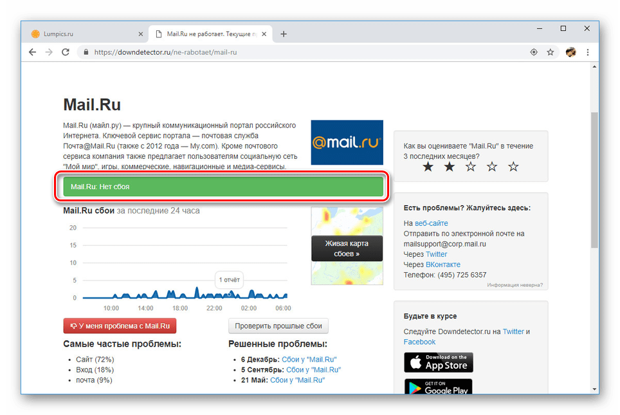Close the Lumpics.ru tab
The width and height of the screenshot is (620, 415).
pyautogui.click(x=140, y=34)
